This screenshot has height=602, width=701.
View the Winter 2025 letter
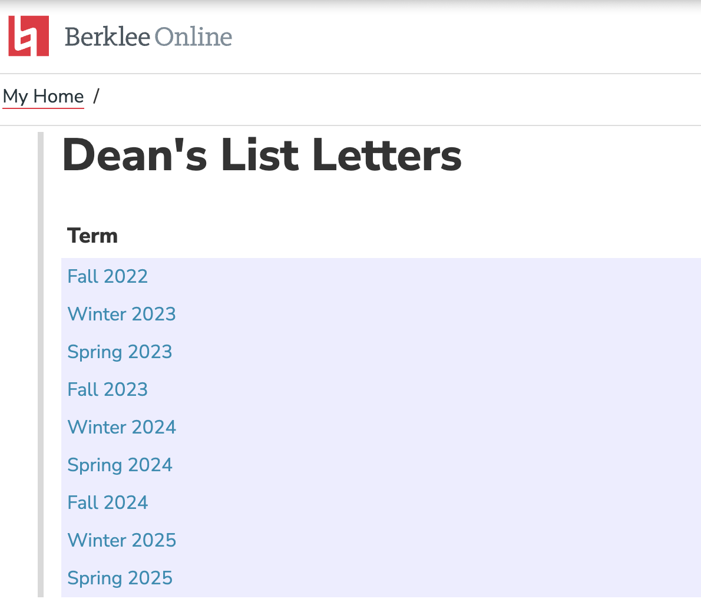[x=121, y=540]
